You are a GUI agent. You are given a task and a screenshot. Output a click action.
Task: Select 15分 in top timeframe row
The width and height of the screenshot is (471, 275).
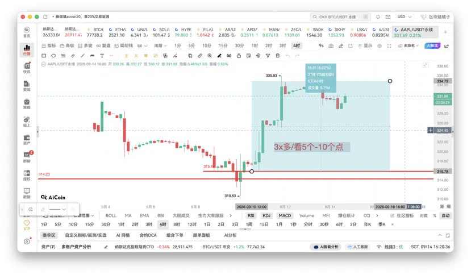pyautogui.click(x=223, y=45)
